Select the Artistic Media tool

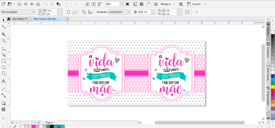tap(3, 55)
